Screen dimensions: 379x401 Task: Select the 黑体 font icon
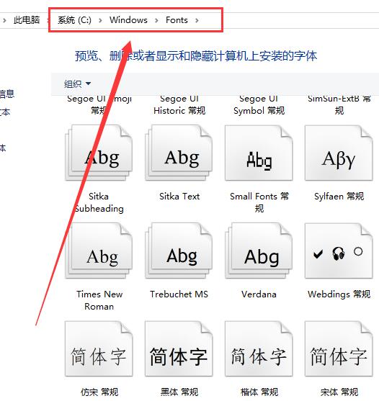pos(179,349)
